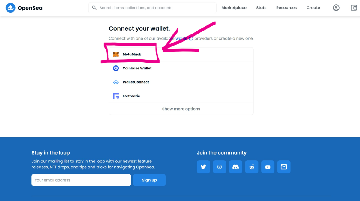This screenshot has height=201, width=360.
Task: Join the Discord community
Action: (x=235, y=167)
